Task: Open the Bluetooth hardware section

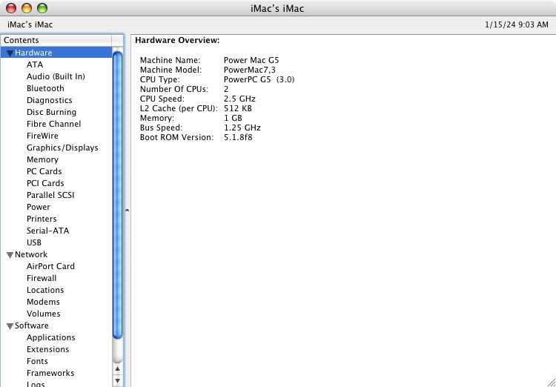Action: [45, 88]
